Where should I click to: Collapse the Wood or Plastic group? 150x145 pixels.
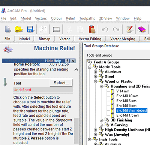(x=95, y=82)
